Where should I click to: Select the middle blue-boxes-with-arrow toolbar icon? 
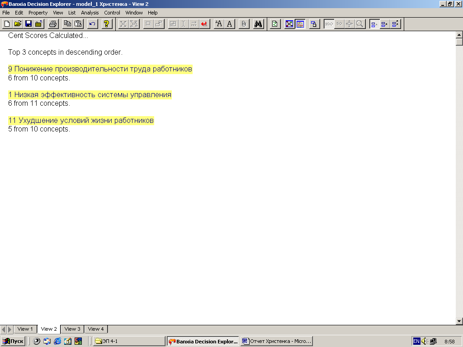[384, 24]
